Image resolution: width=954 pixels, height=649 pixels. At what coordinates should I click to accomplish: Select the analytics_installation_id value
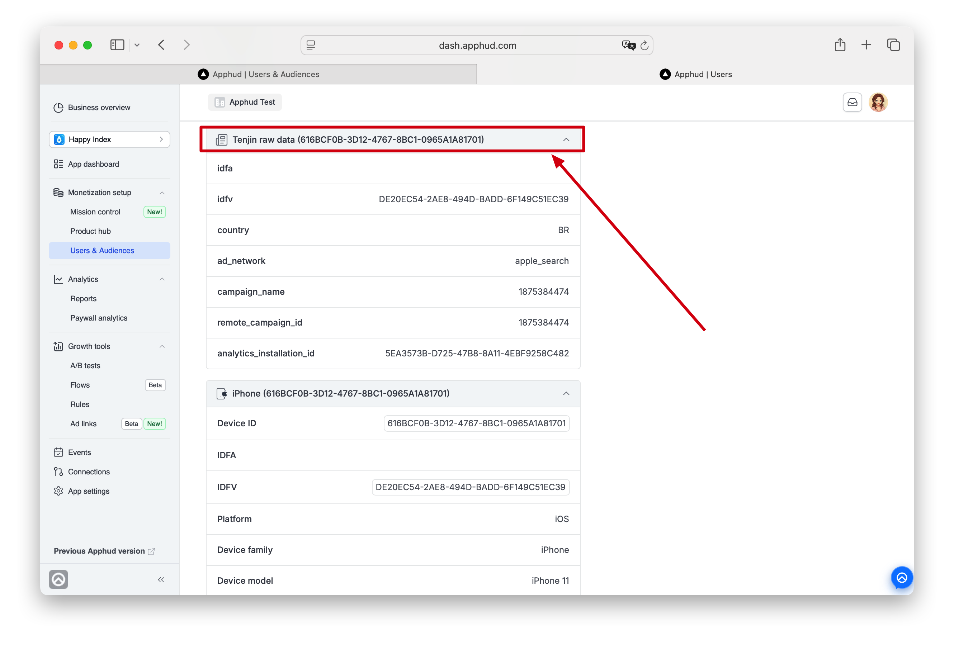pos(477,353)
